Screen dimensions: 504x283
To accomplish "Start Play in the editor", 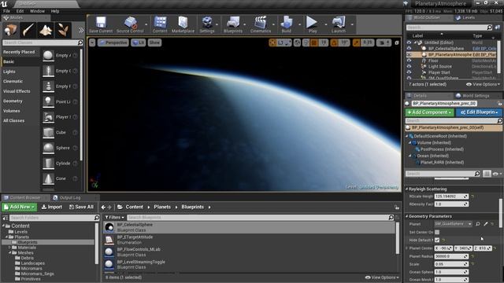I will point(312,24).
